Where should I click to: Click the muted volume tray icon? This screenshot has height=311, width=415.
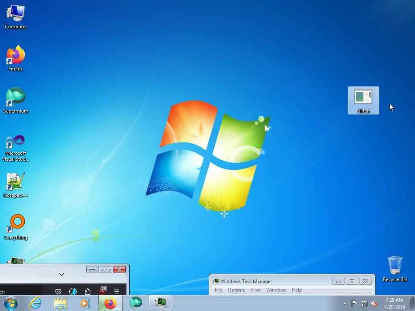(x=374, y=304)
